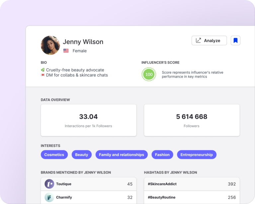The height and width of the screenshot is (204, 255).
Task: Click the score description text
Action: [x=192, y=74]
